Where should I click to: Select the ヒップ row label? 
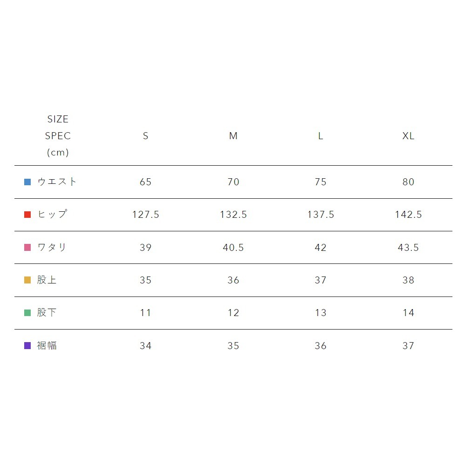point(52,215)
